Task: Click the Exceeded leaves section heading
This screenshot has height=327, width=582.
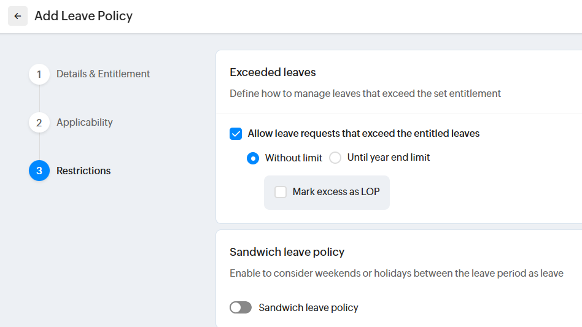Action: [x=273, y=72]
